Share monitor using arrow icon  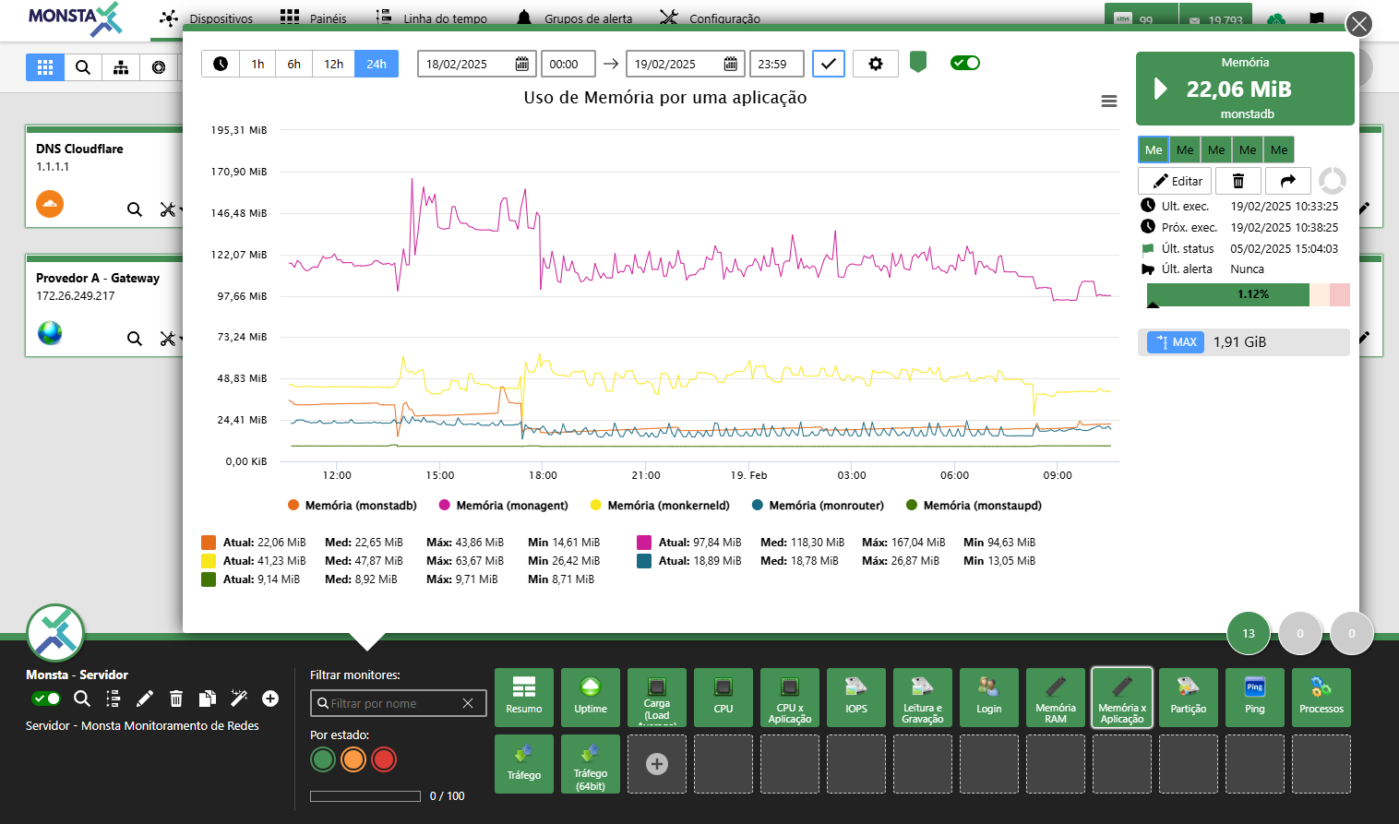point(1288,181)
